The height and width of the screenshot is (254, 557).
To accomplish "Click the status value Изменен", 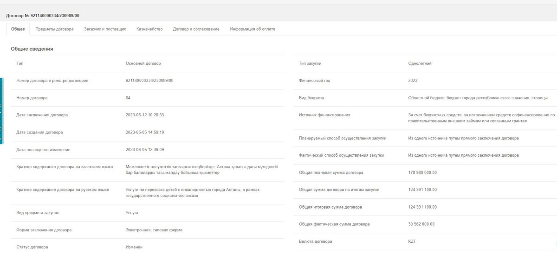I will pos(135,247).
